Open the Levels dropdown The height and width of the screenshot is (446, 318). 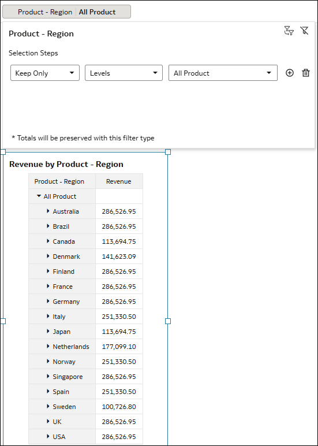[124, 73]
